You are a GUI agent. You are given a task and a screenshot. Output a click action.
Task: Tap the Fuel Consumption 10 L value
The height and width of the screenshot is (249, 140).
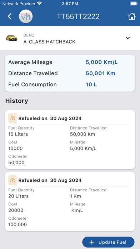click(91, 84)
